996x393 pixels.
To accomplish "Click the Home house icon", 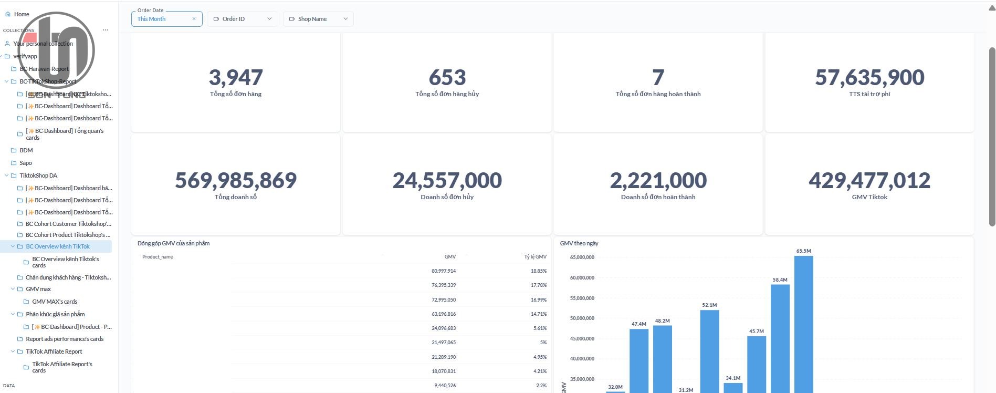I will pyautogui.click(x=7, y=14).
